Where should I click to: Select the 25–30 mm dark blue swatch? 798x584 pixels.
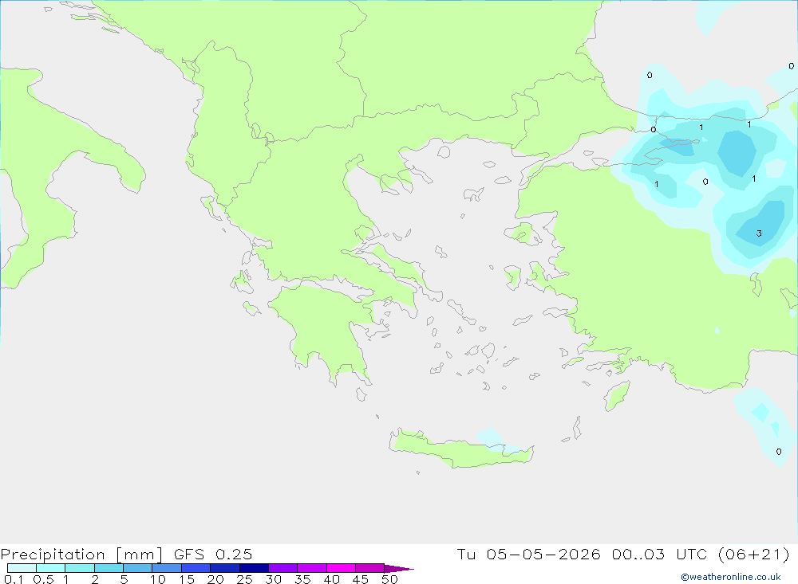click(254, 568)
